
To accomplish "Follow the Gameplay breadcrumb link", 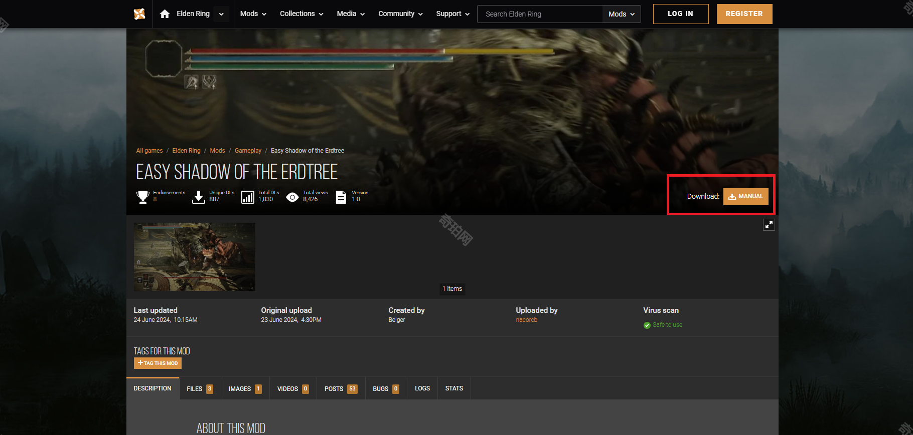I will (x=248, y=151).
